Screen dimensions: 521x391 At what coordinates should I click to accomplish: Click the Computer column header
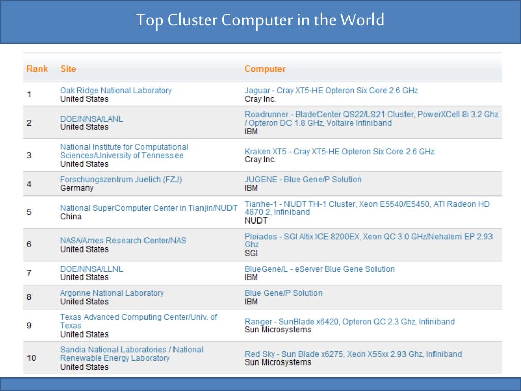click(x=265, y=69)
